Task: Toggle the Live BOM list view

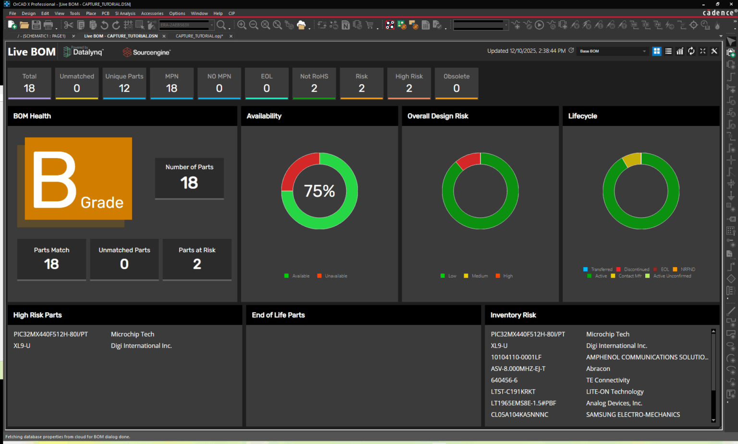Action: click(668, 51)
